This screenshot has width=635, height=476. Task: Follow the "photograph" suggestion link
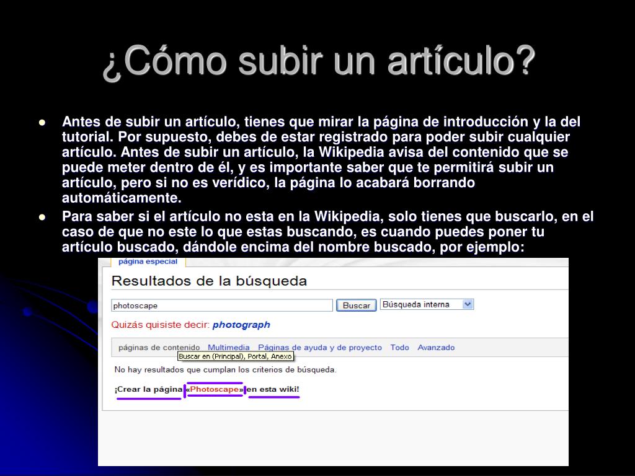(x=241, y=325)
